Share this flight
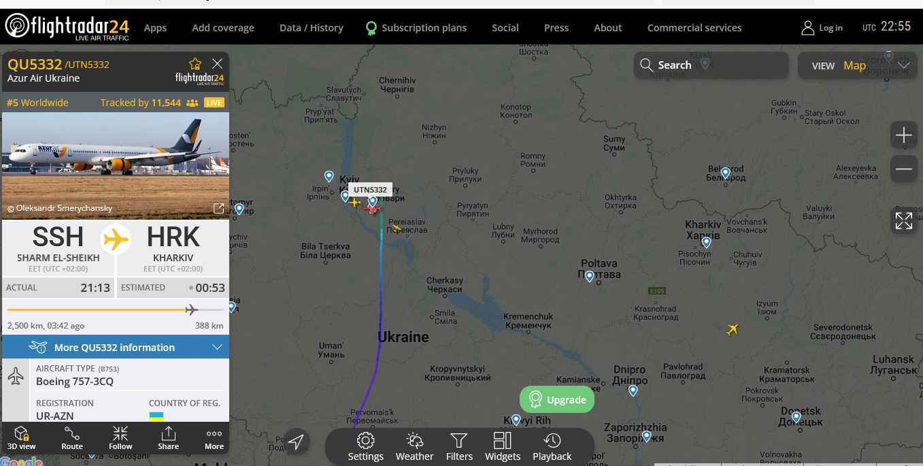 pyautogui.click(x=168, y=438)
